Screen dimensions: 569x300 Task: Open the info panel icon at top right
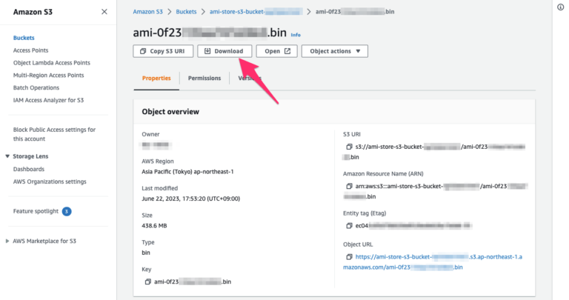tap(559, 7)
